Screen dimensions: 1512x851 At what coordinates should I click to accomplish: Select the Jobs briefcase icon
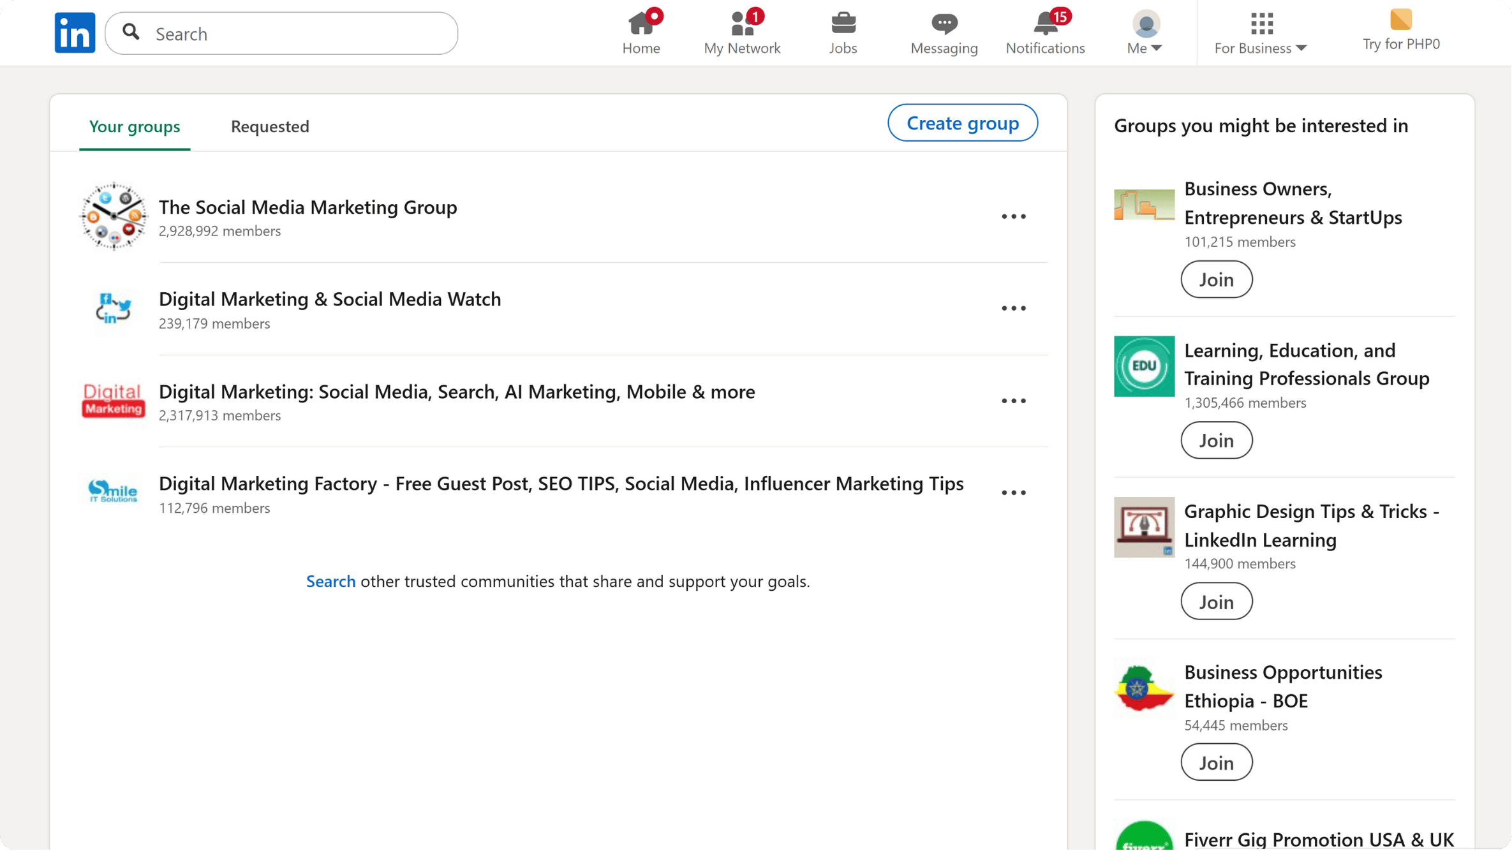tap(843, 24)
